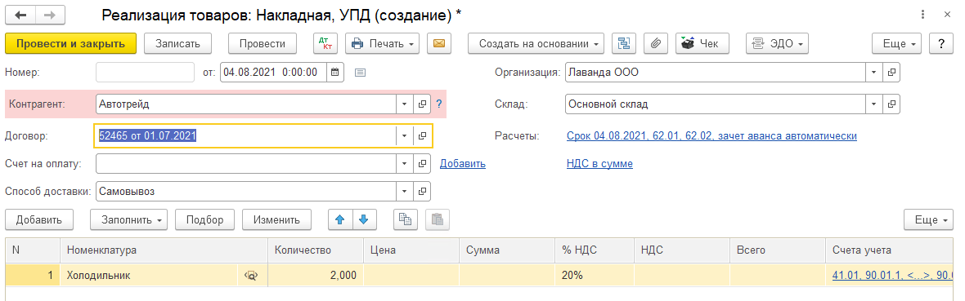Open ЭДО dropdown menu

tap(777, 43)
